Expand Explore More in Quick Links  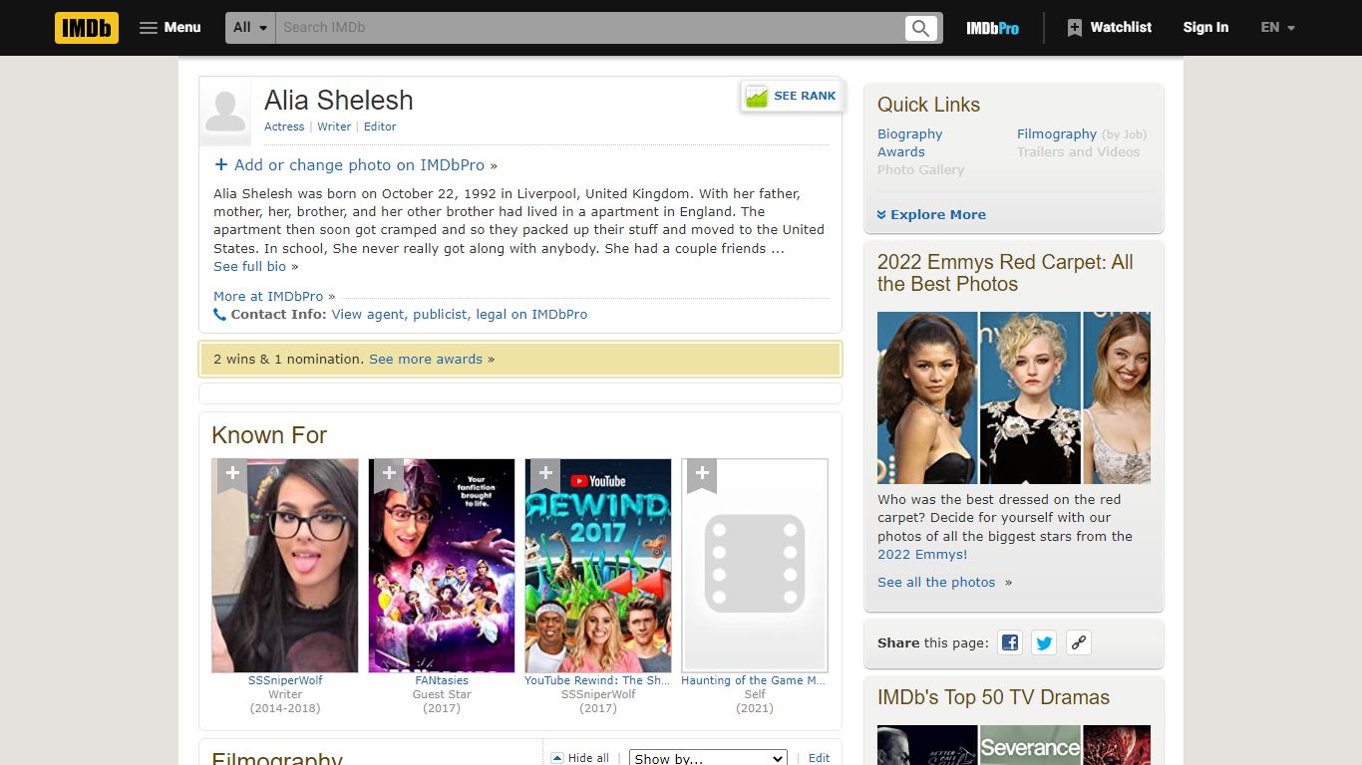[x=931, y=215]
